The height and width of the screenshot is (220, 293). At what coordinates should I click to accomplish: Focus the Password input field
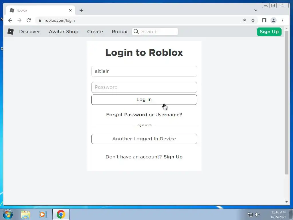click(144, 87)
